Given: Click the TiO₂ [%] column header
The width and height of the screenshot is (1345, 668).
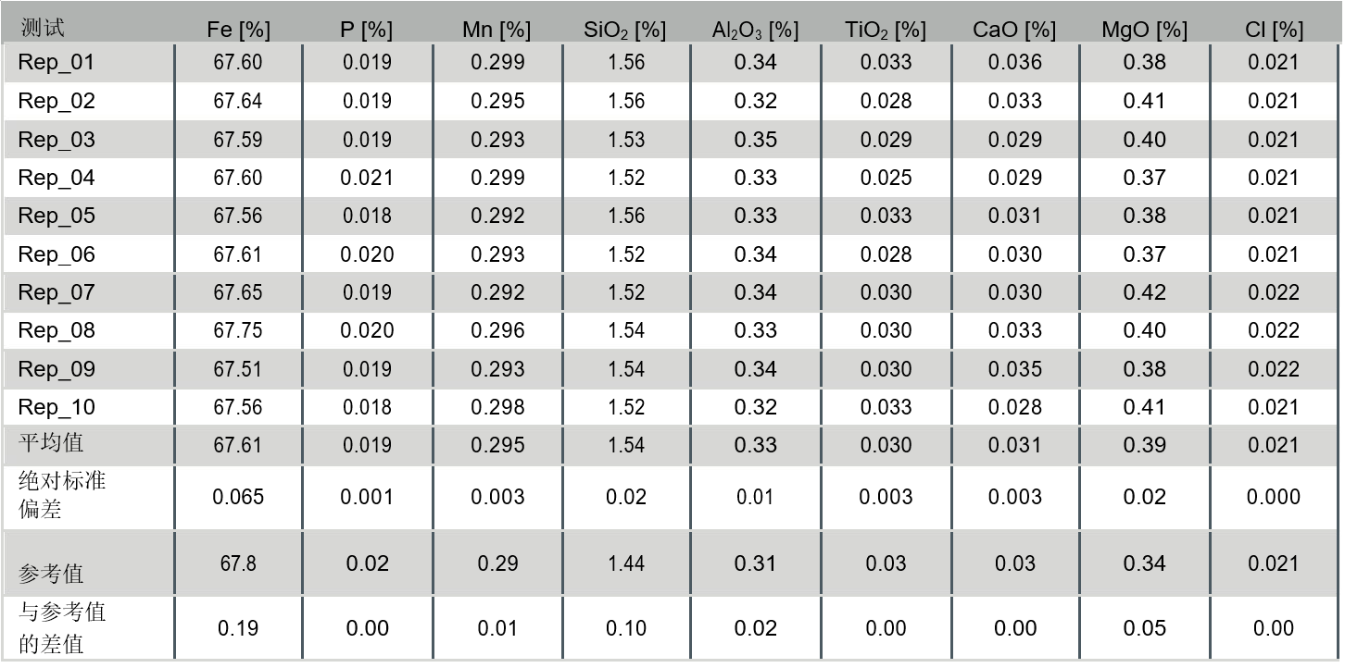Looking at the screenshot, I should click(886, 30).
